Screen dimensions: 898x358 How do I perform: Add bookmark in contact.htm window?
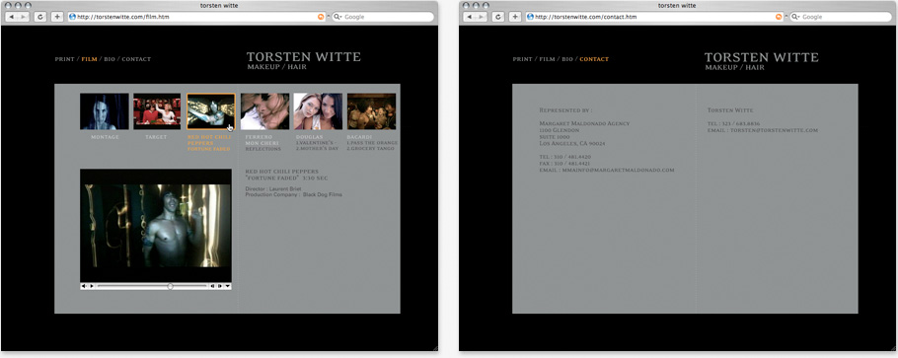coord(515,17)
